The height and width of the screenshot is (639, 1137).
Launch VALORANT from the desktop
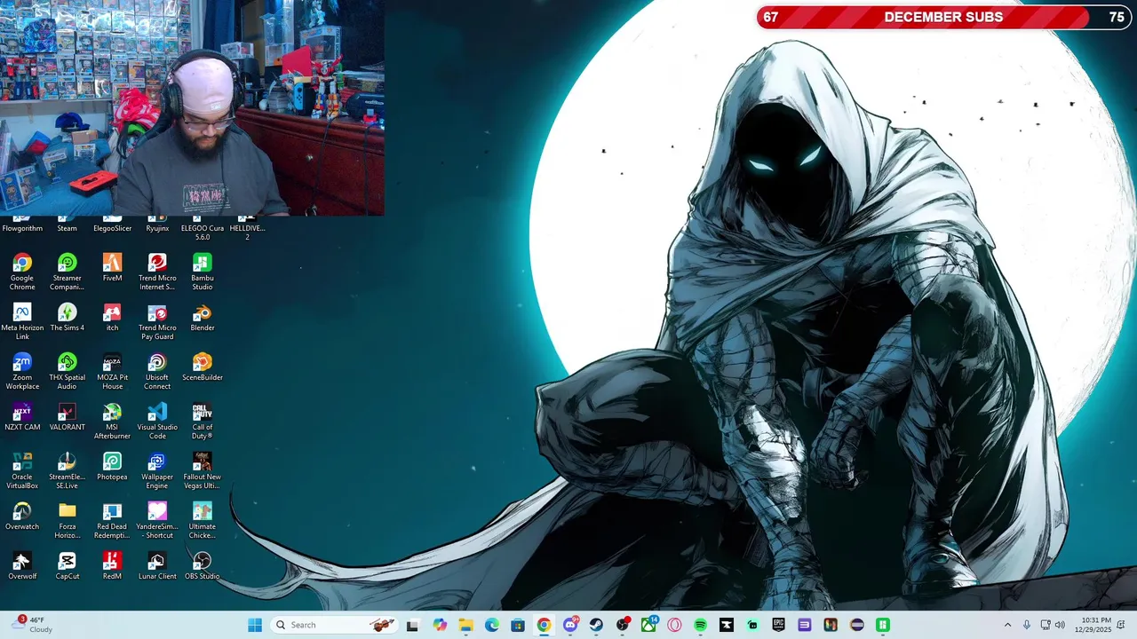click(x=67, y=416)
